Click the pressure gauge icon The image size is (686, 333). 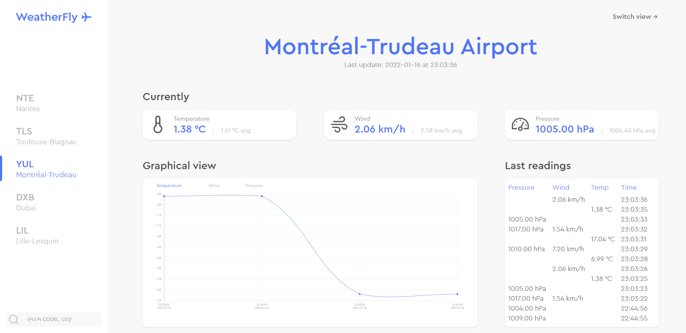click(520, 124)
